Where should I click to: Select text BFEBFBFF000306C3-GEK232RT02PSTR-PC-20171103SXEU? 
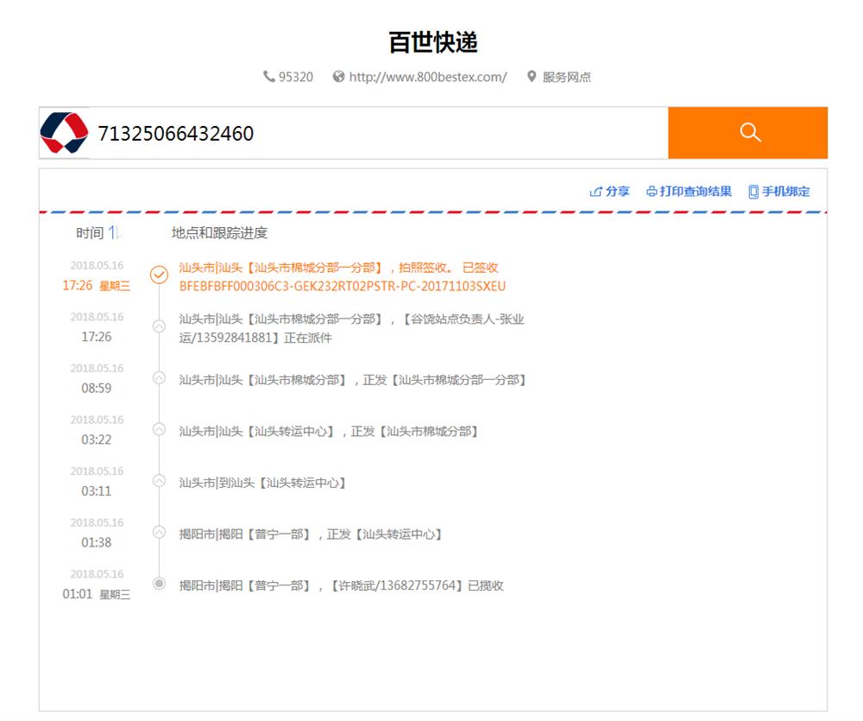[x=343, y=287]
